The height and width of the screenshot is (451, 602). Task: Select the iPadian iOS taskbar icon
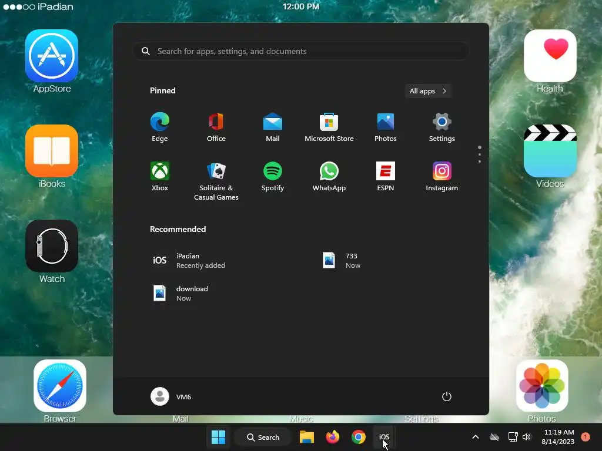[x=384, y=437]
